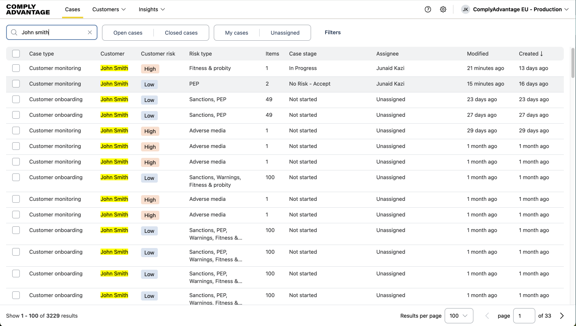Screen dimensions: 576x326
Task: Sort by Created column arrow
Action: [x=541, y=54]
